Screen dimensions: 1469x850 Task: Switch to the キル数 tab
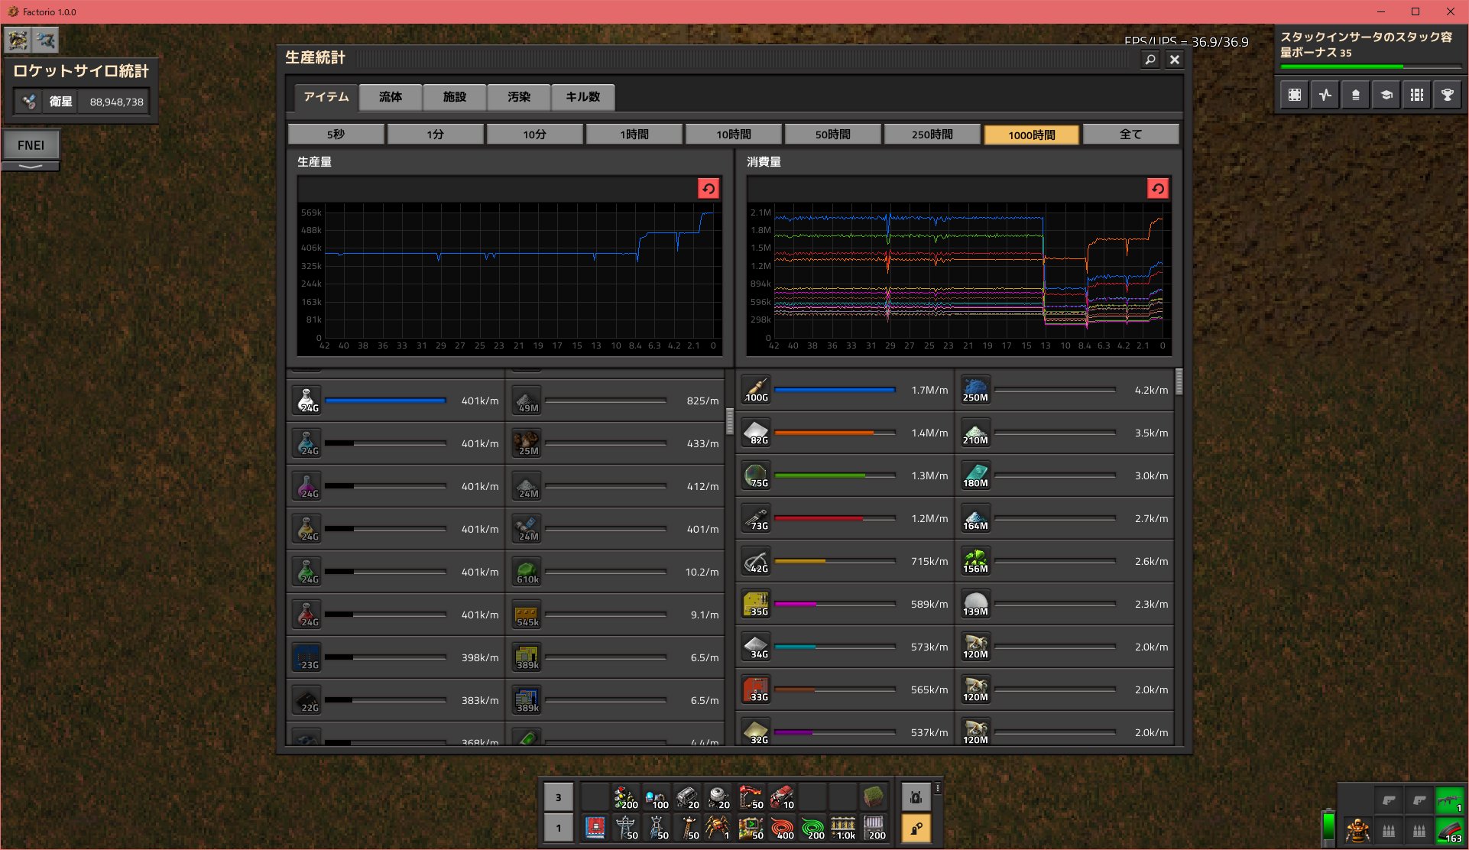coord(582,97)
